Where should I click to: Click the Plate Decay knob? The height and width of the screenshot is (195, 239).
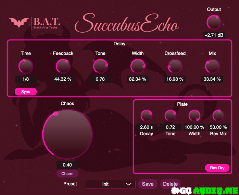[x=147, y=116]
